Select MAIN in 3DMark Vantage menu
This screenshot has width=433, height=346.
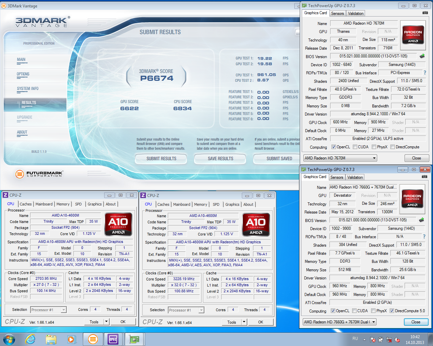click(x=21, y=59)
